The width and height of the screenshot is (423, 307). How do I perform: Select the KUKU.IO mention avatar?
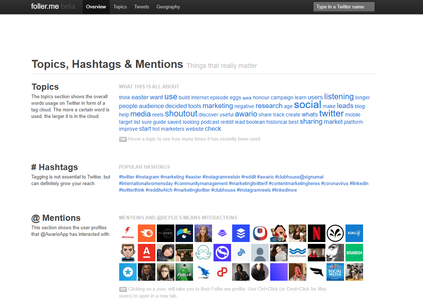pyautogui.click(x=354, y=233)
